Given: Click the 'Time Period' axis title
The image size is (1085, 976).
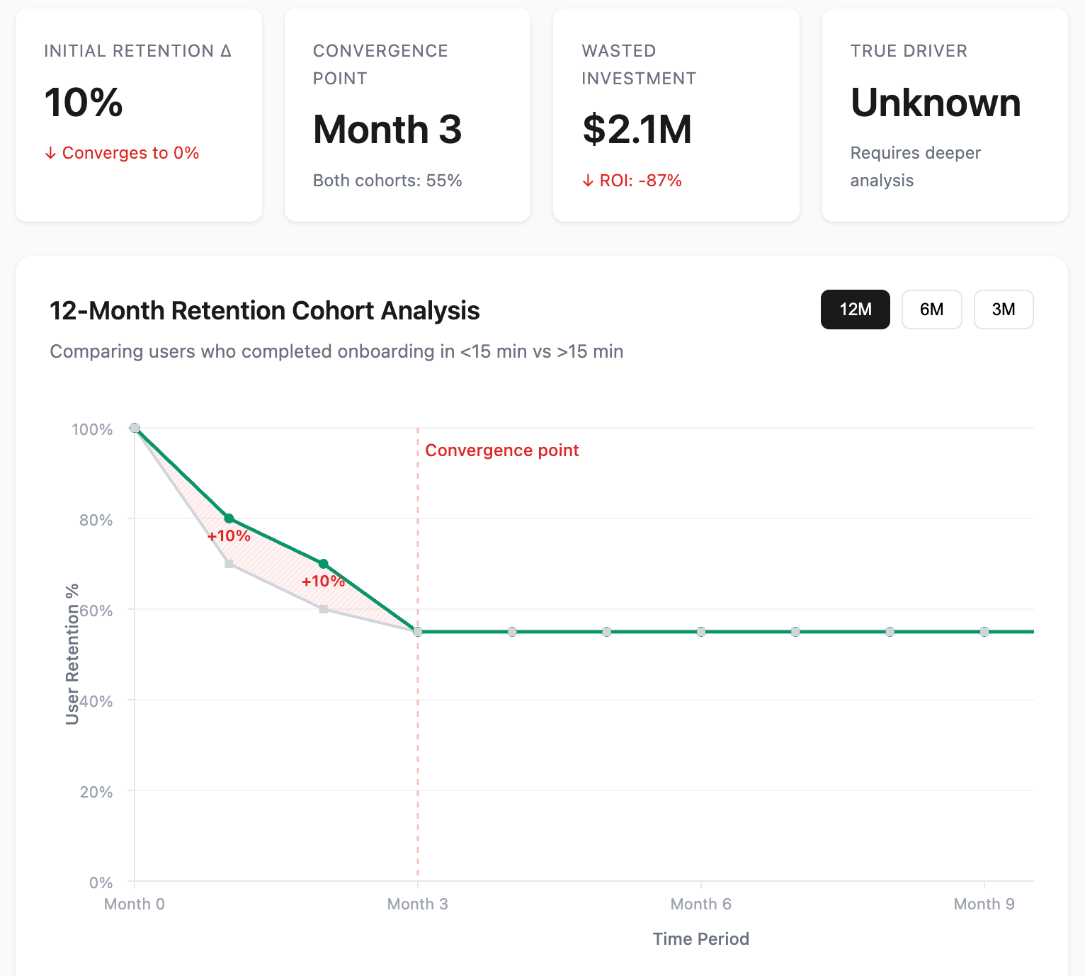Looking at the screenshot, I should pyautogui.click(x=701, y=939).
